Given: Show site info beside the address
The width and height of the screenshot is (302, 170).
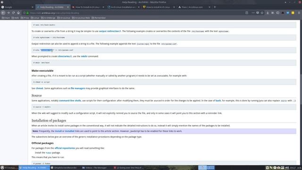Looking at the screenshot, I should click(x=24, y=13).
